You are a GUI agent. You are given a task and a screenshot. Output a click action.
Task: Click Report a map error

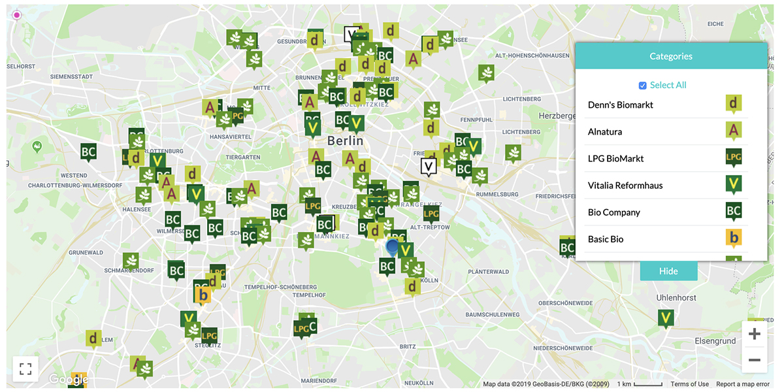click(x=743, y=384)
